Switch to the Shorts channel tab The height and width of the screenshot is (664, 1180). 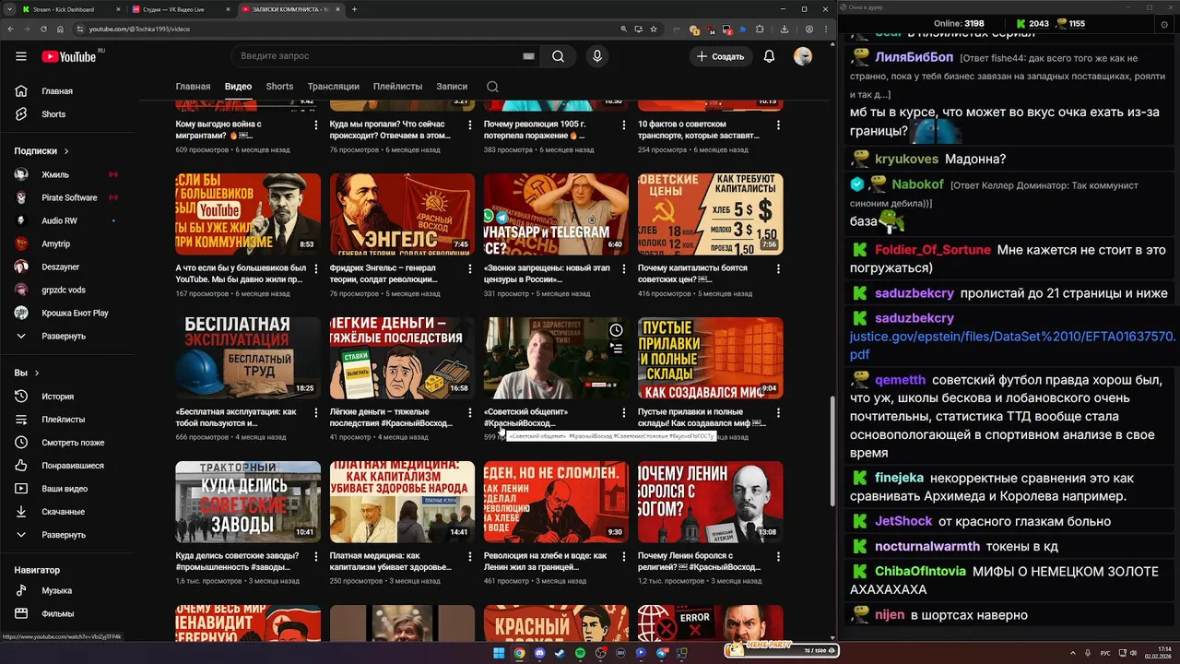[x=279, y=87]
